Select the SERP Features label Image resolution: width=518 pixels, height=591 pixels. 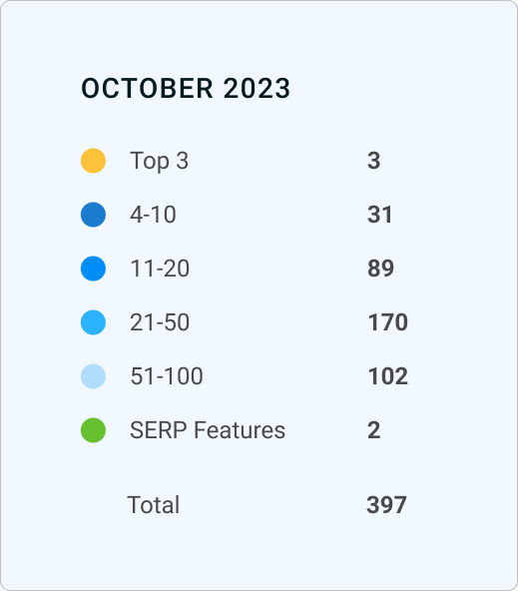coord(208,430)
